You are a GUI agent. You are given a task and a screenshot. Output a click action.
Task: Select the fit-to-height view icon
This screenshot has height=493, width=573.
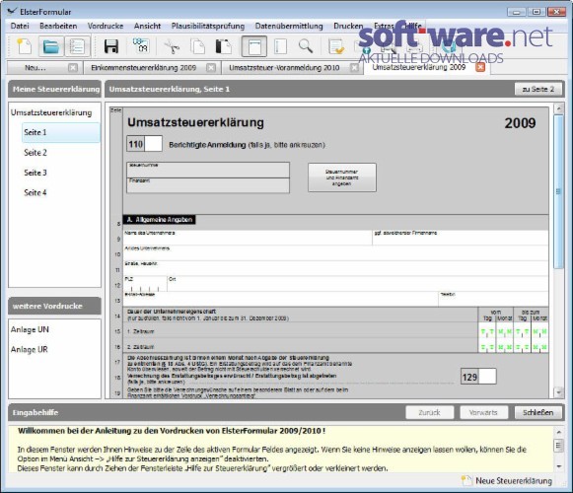(x=280, y=46)
